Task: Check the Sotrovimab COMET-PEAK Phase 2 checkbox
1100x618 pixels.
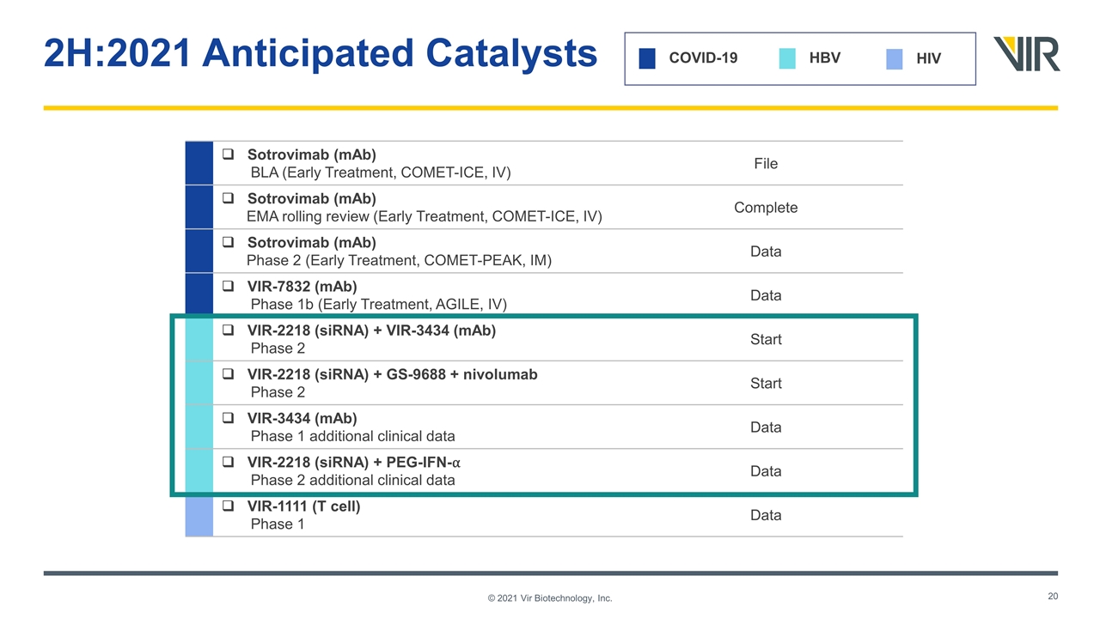Action: (x=229, y=243)
